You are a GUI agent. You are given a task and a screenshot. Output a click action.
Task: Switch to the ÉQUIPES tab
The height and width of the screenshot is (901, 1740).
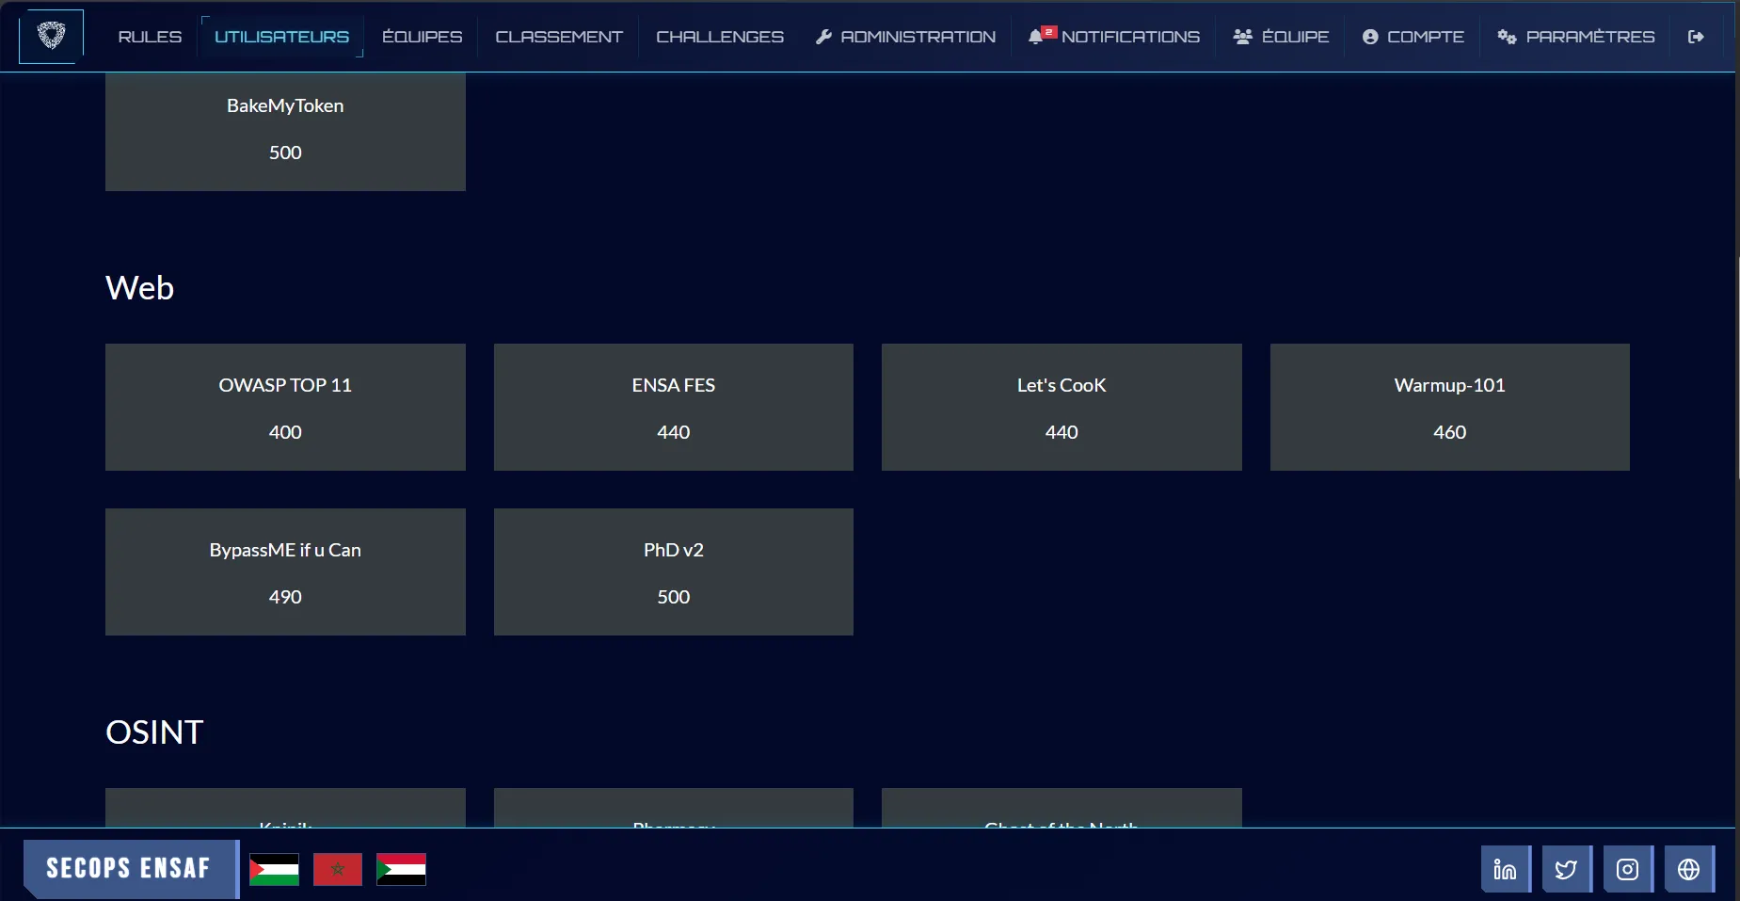(x=422, y=37)
